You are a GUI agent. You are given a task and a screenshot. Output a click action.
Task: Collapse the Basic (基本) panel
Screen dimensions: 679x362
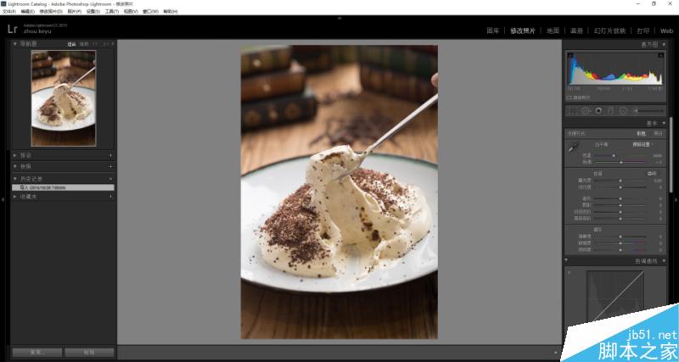click(664, 123)
